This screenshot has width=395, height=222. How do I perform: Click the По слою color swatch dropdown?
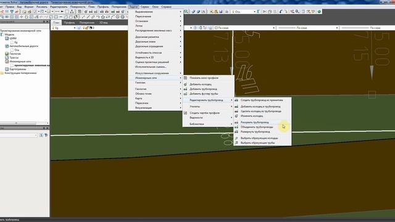(244, 28)
